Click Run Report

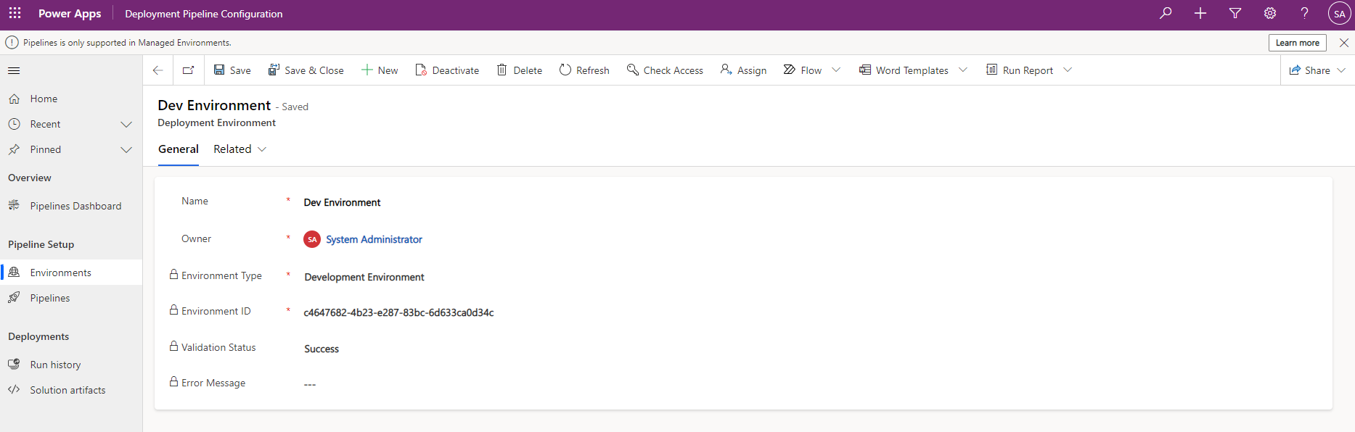tap(1020, 70)
